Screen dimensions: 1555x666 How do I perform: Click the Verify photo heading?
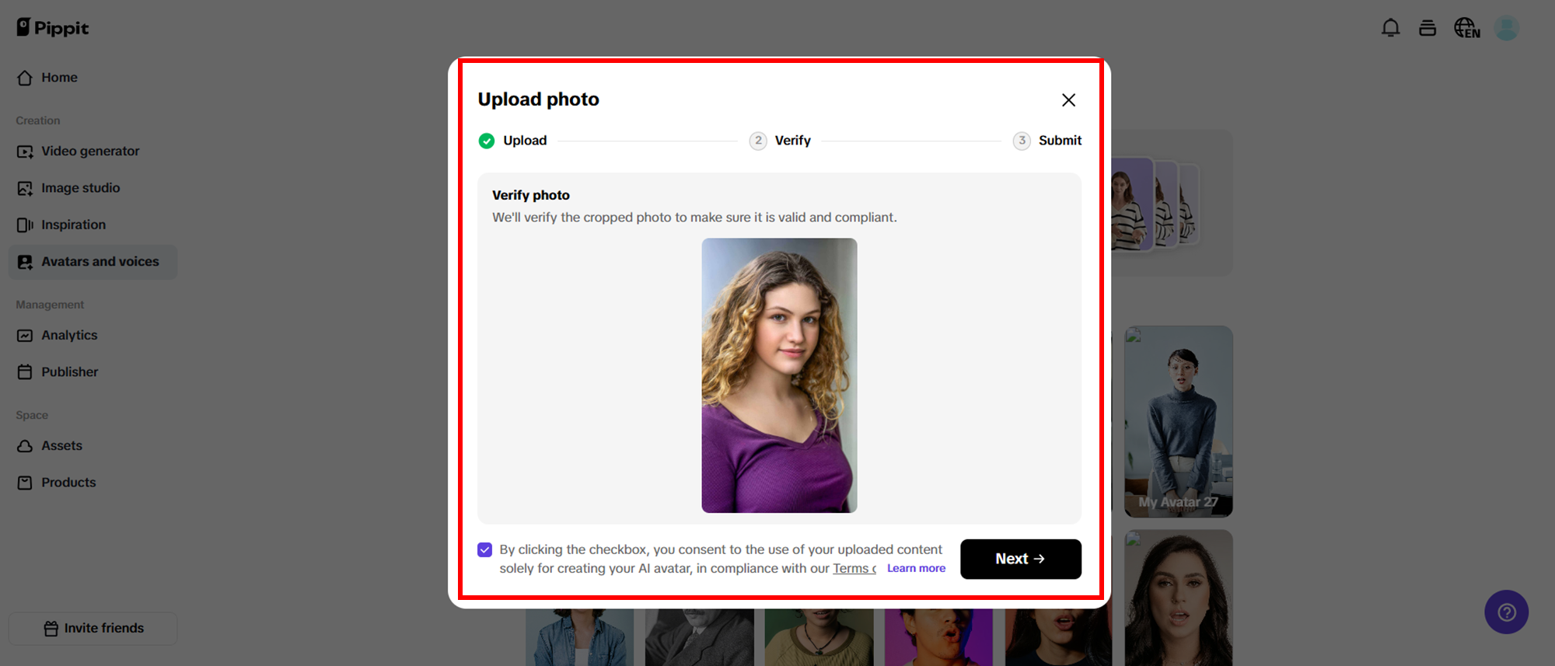(x=531, y=196)
